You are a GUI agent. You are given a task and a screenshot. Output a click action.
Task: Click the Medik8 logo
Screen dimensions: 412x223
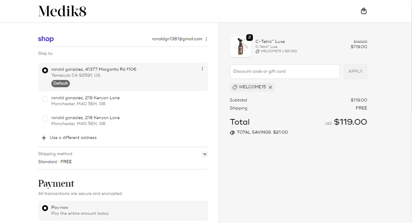click(x=62, y=11)
